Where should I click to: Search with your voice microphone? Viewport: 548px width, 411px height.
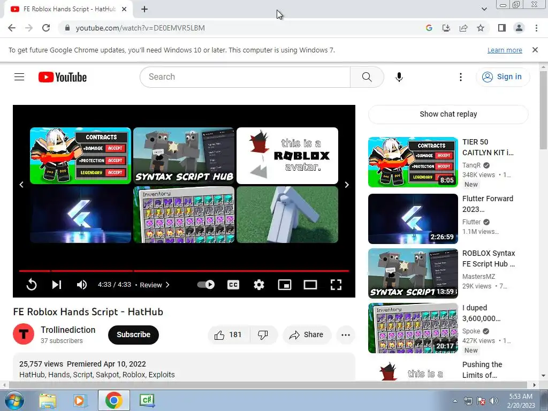click(399, 77)
